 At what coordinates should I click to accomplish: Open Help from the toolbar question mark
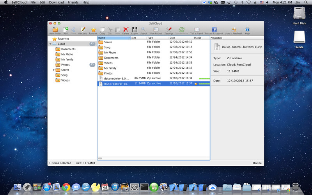(247, 31)
